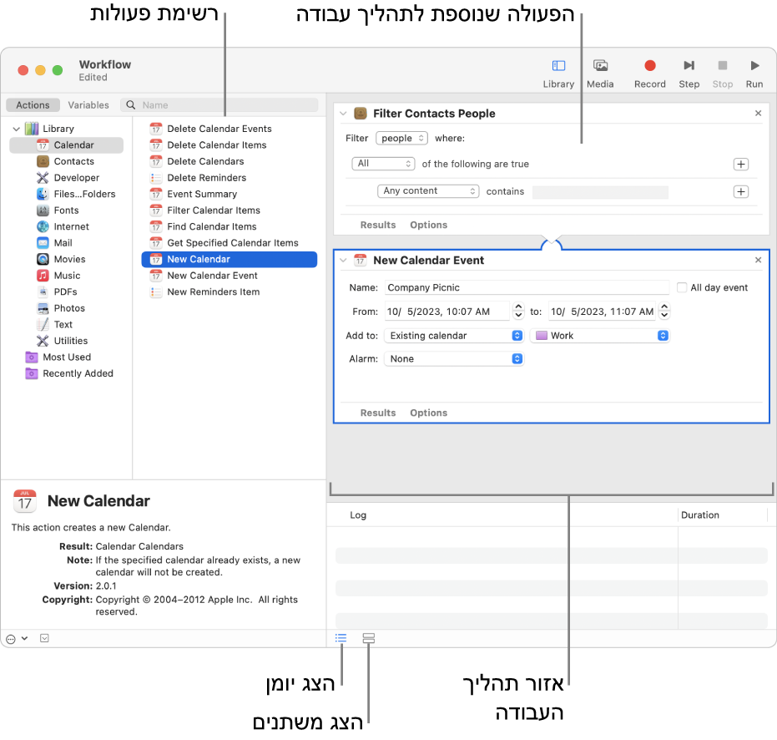Click the Company Picnic name field
This screenshot has height=740, width=777.
point(527,287)
